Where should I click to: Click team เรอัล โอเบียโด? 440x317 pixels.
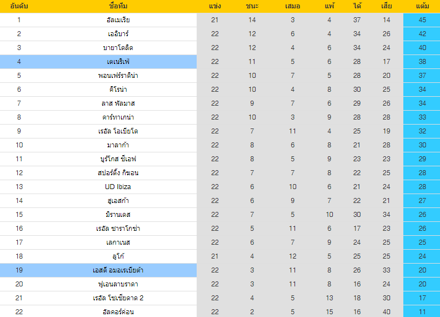click(x=118, y=131)
